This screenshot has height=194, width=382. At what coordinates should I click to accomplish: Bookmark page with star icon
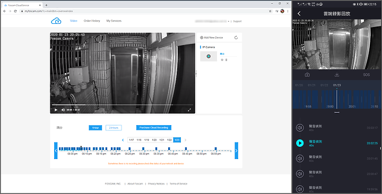pyautogui.click(x=270, y=11)
